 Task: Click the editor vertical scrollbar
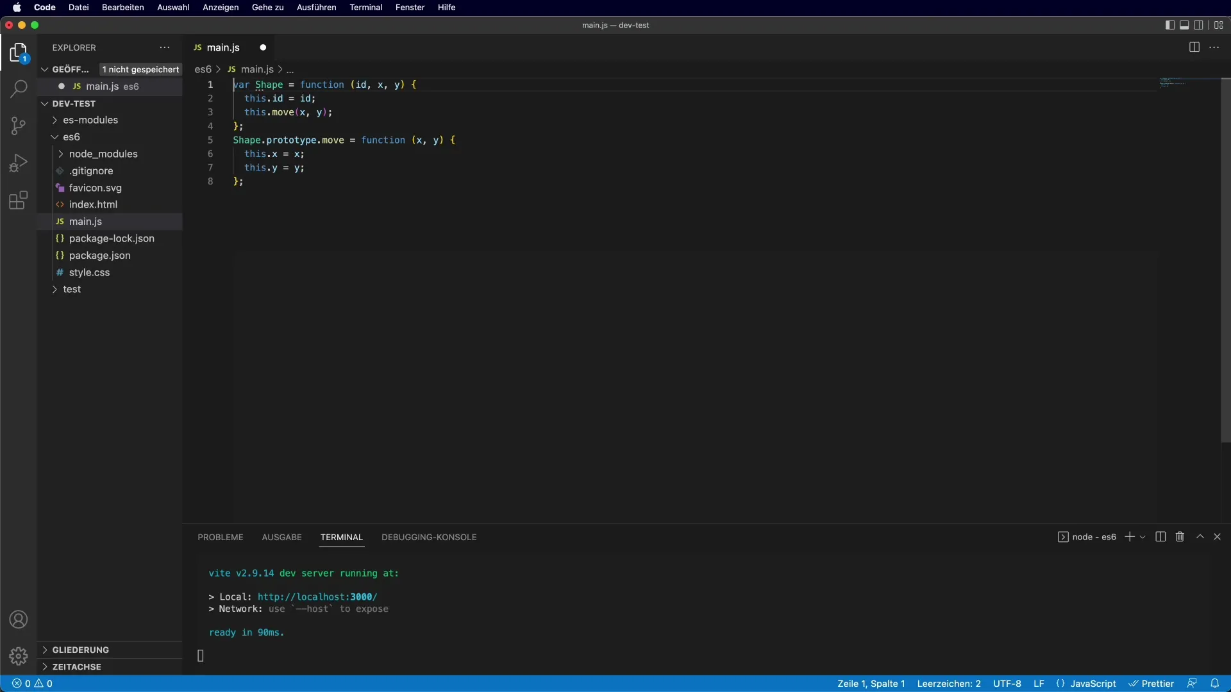1225,260
